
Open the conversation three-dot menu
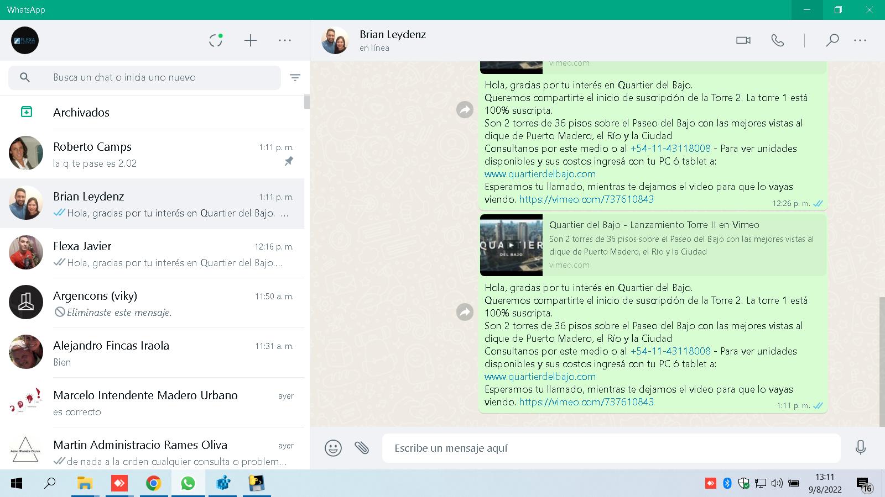pos(860,40)
